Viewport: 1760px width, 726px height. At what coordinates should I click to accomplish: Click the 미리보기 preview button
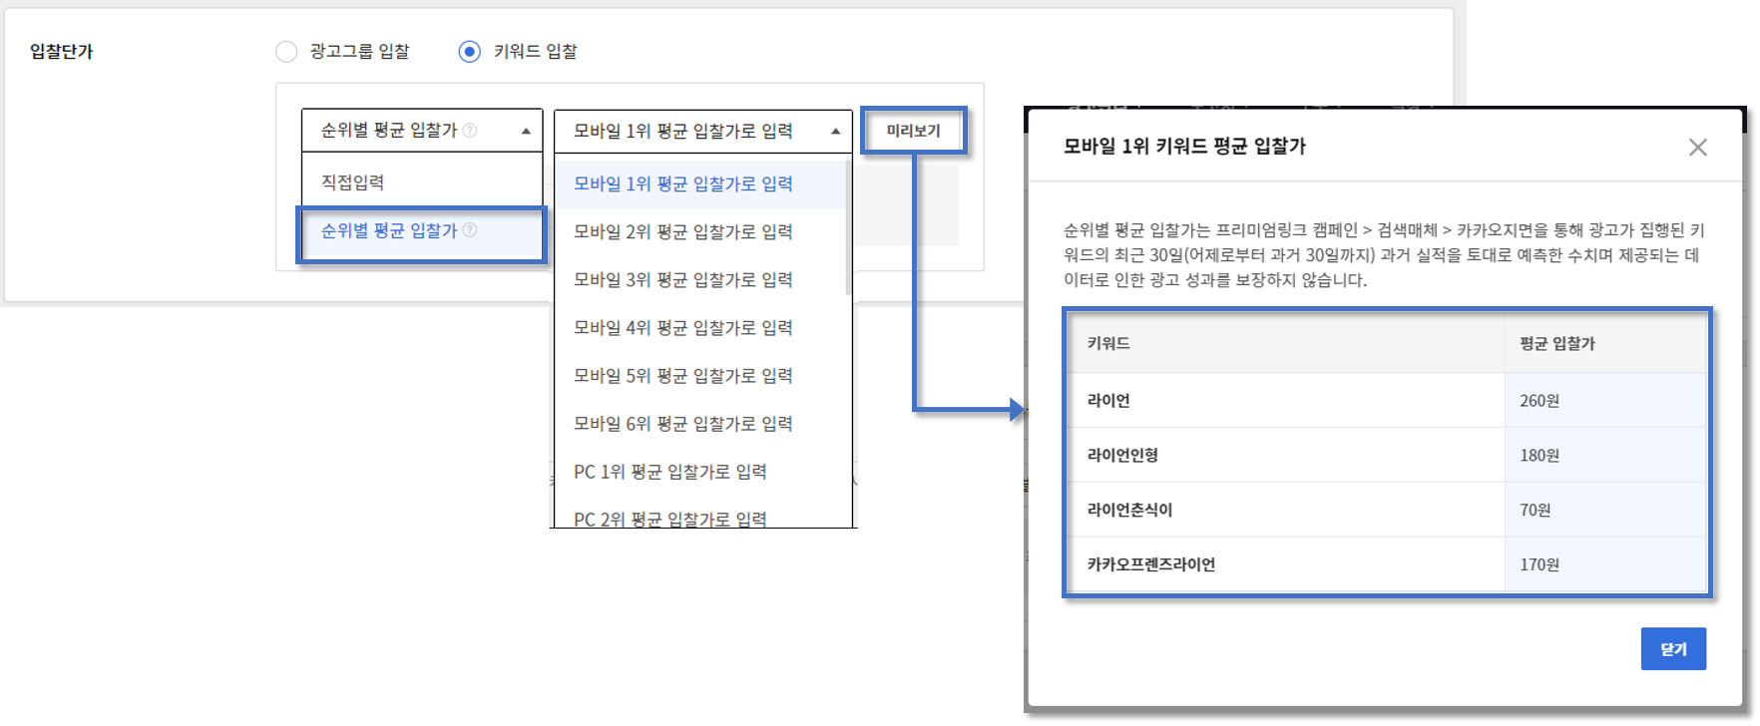click(x=914, y=131)
